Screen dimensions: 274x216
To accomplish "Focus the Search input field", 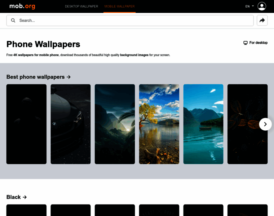I will [x=130, y=21].
